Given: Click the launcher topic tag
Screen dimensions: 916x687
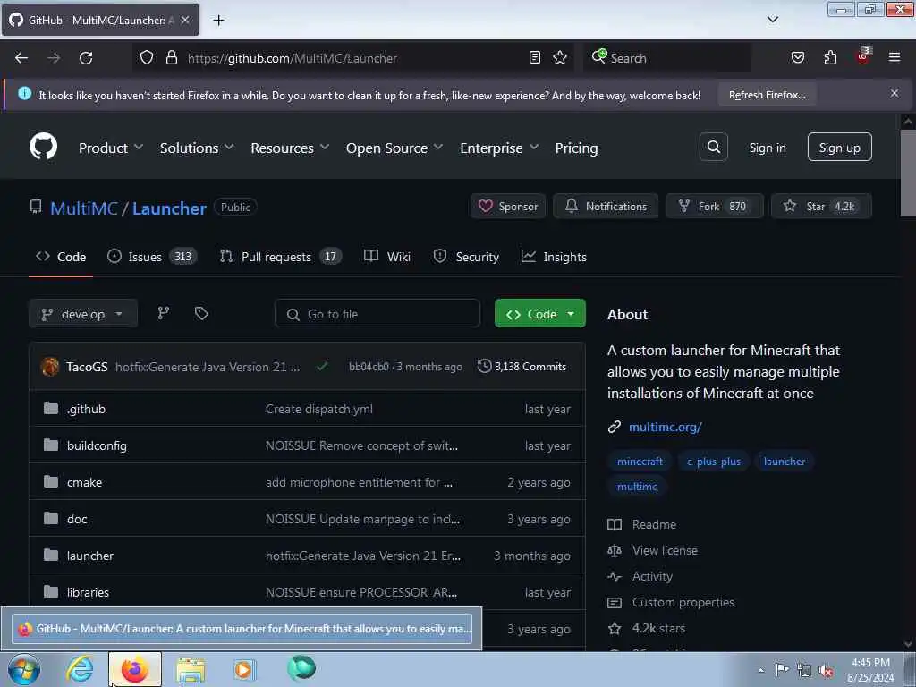Looking at the screenshot, I should coord(784,462).
